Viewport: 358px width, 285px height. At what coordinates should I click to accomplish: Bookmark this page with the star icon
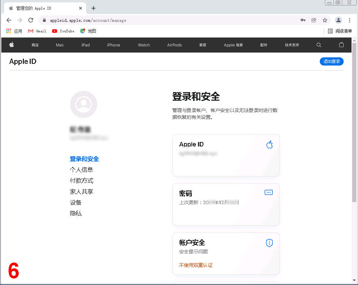click(x=325, y=20)
